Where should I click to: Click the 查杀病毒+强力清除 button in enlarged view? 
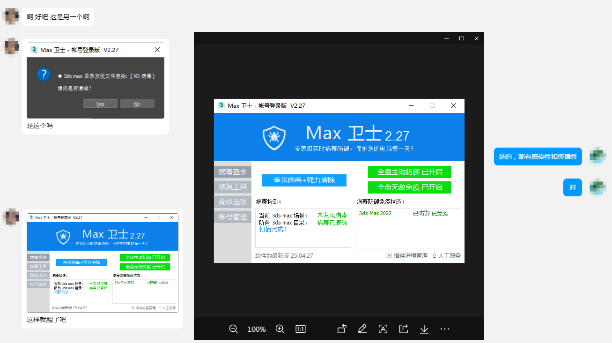click(x=304, y=180)
